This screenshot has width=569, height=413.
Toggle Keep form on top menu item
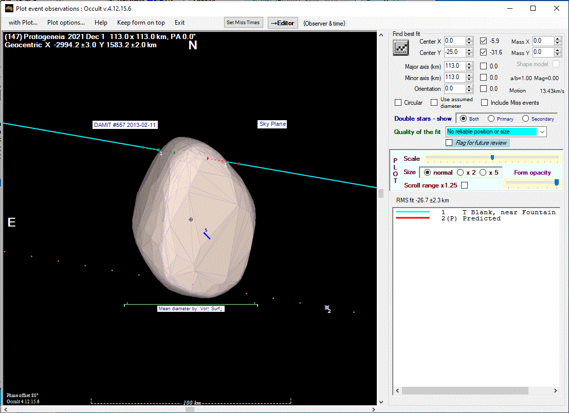[x=141, y=23]
